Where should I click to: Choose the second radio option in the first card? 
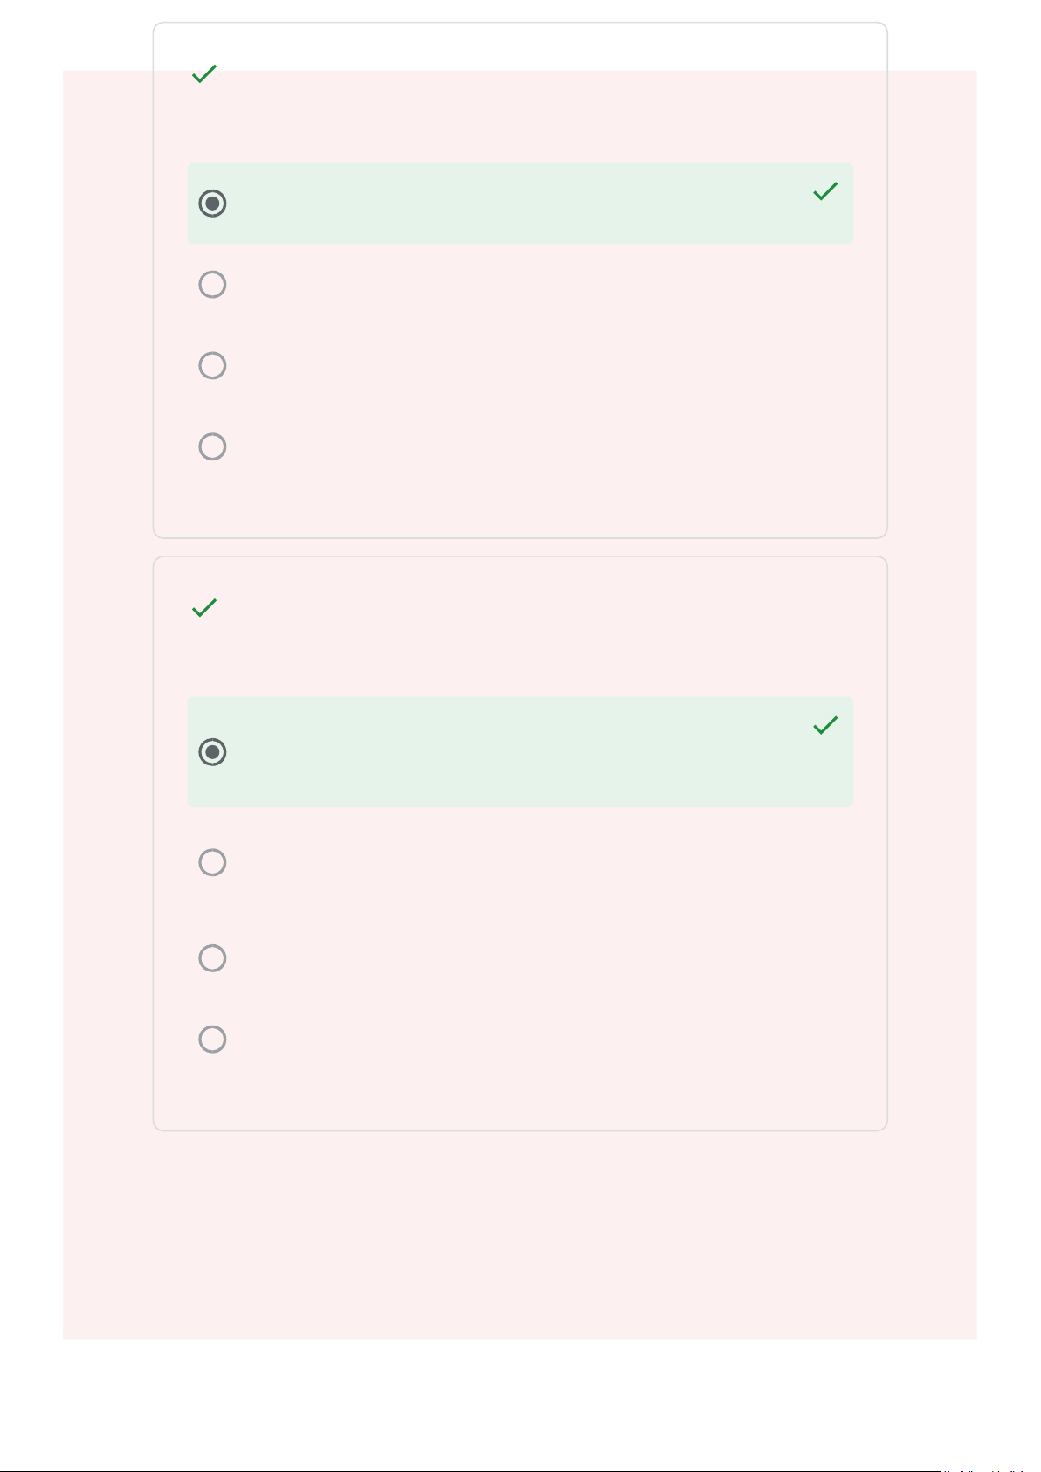click(212, 285)
